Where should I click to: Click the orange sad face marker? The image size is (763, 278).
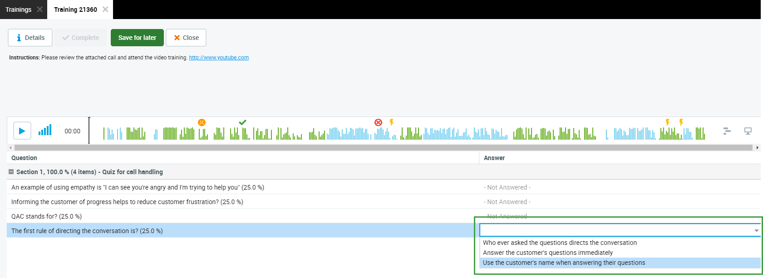pyautogui.click(x=202, y=122)
